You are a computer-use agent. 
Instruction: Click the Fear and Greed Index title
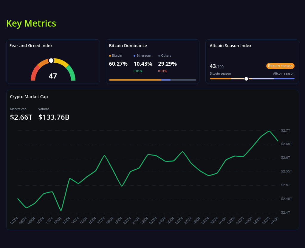(31, 46)
